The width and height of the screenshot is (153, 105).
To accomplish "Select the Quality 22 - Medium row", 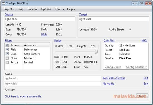I will pyautogui.click(x=126, y=45).
